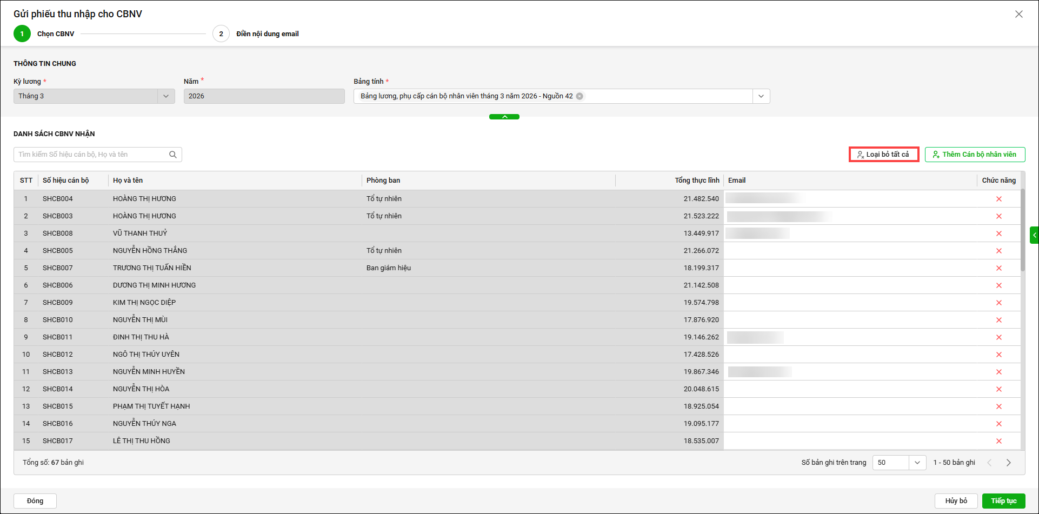
Task: Go to next page of records
Action: pos(1008,463)
